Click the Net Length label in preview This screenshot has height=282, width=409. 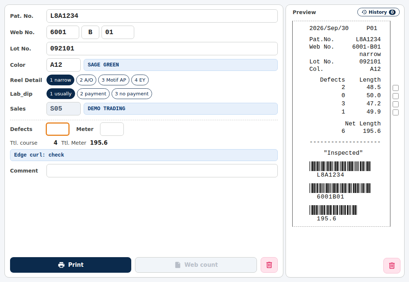click(x=363, y=124)
